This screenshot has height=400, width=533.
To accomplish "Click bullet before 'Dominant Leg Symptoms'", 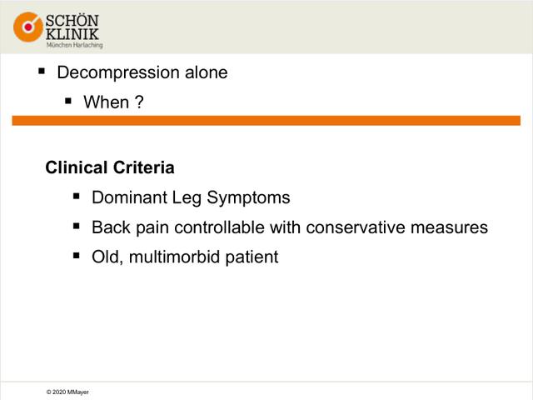I will pyautogui.click(x=77, y=196).
